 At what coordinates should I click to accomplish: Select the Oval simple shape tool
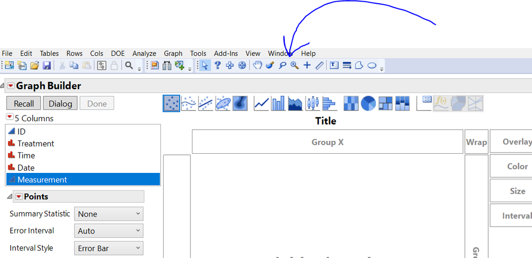372,65
